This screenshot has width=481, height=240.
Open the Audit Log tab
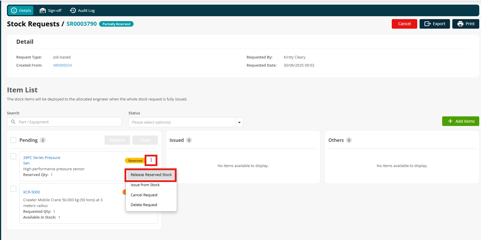[x=82, y=10]
